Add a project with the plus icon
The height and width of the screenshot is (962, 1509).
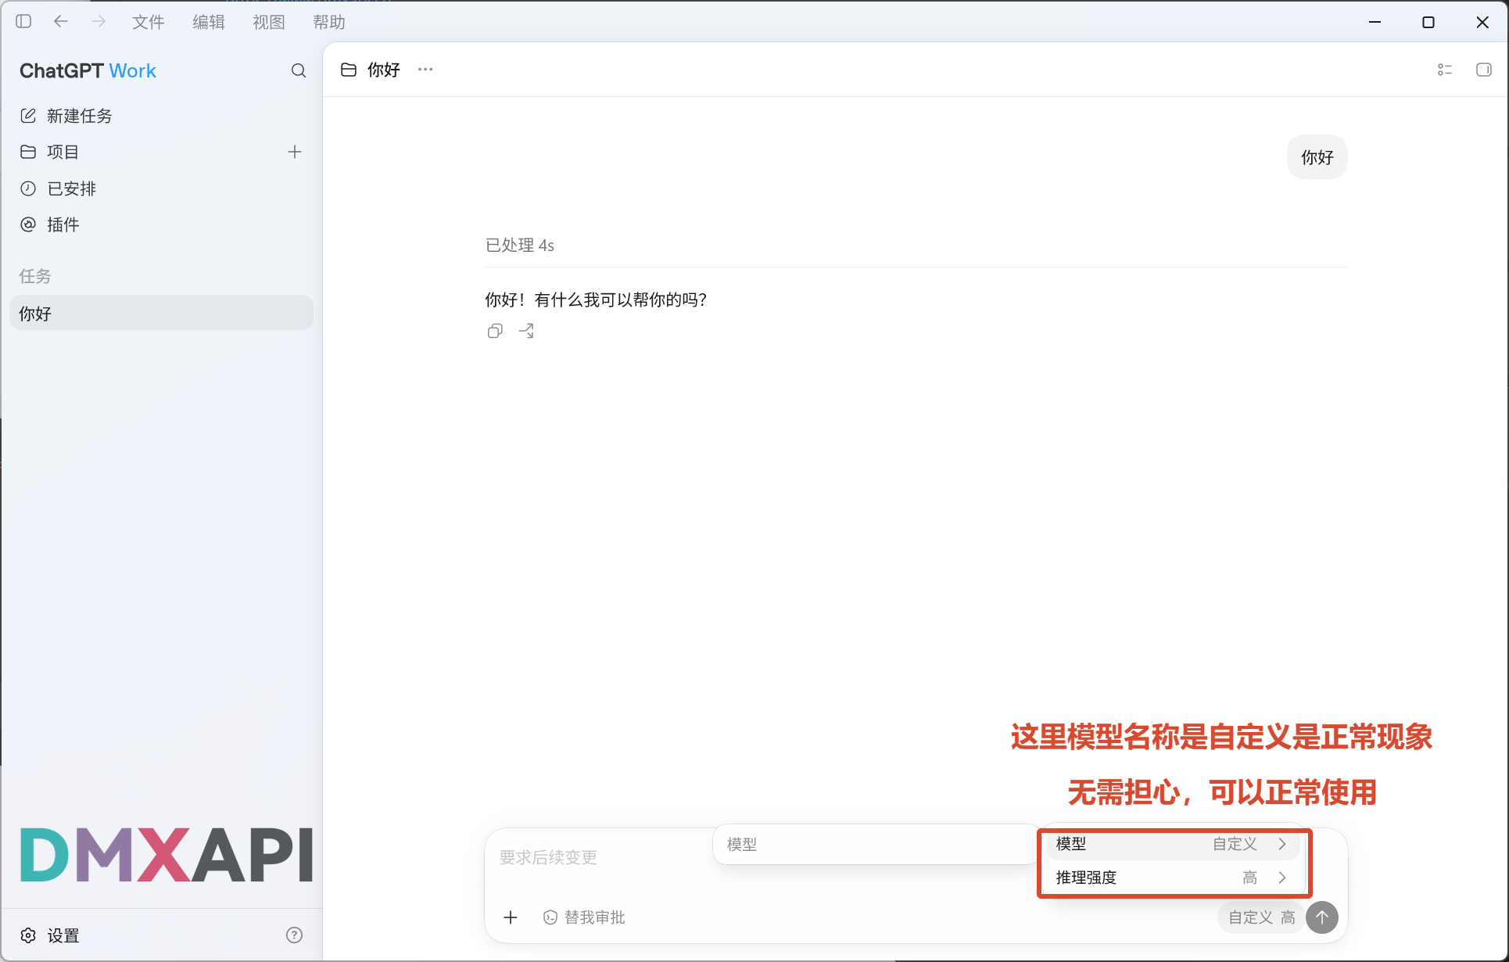[x=295, y=152]
